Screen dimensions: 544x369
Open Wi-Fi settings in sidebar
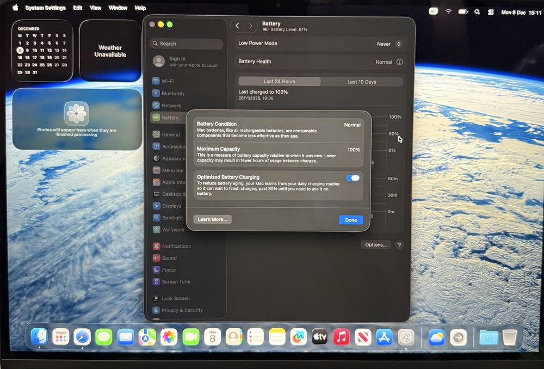pos(163,81)
